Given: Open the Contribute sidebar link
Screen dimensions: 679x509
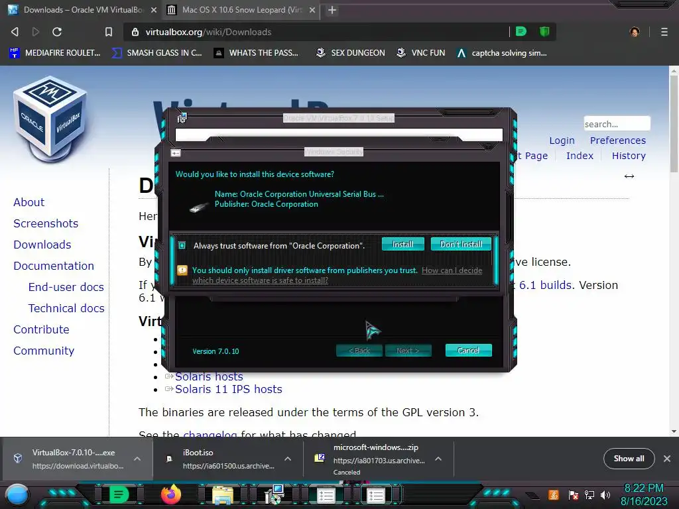Looking at the screenshot, I should pyautogui.click(x=42, y=329).
